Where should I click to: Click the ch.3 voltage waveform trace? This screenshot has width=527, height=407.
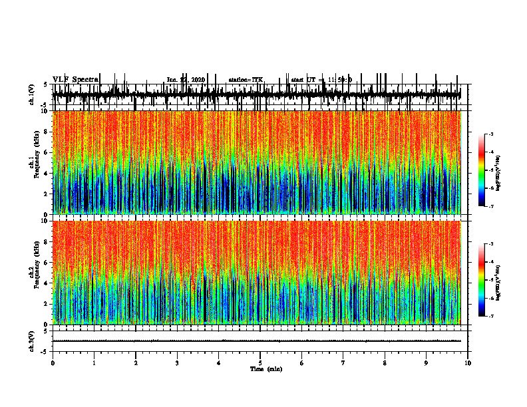(x=257, y=341)
